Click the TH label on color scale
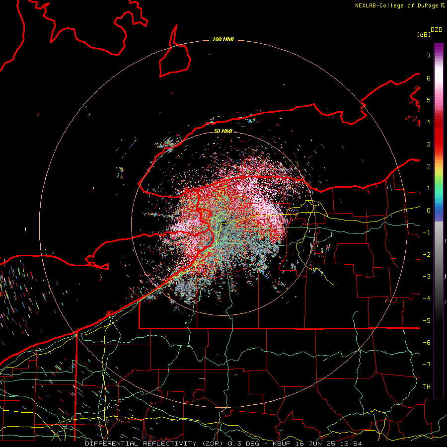Image resolution: width=447 pixels, height=447 pixels. coord(427,387)
